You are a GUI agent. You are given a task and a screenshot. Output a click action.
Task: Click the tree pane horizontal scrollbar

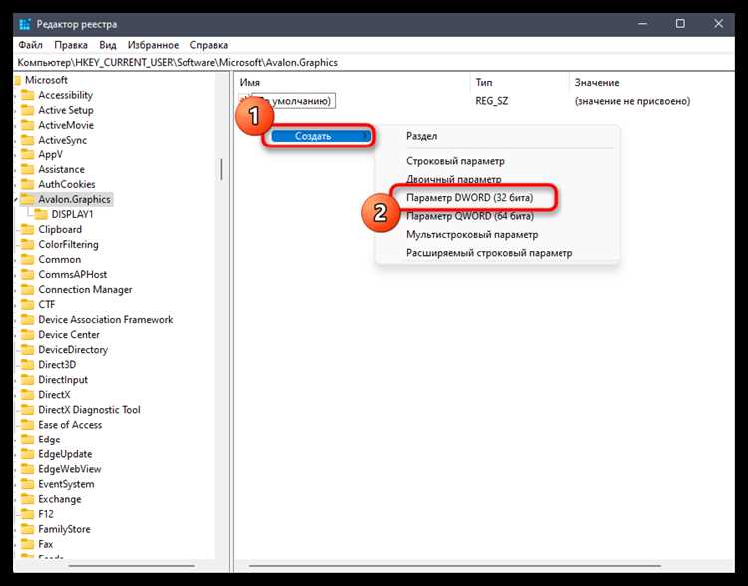pyautogui.click(x=132, y=566)
